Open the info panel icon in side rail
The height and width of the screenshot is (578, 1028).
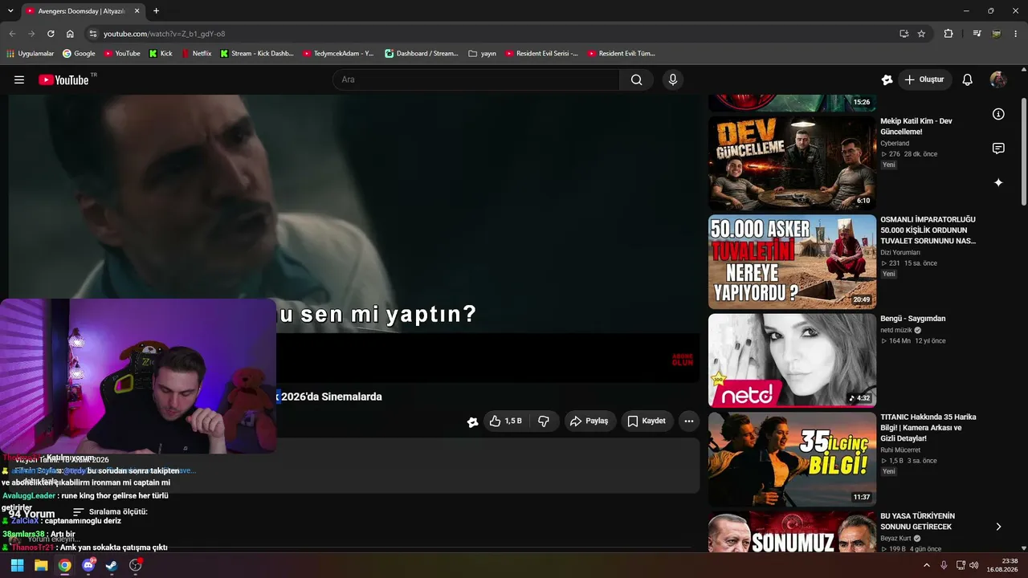tap(998, 114)
